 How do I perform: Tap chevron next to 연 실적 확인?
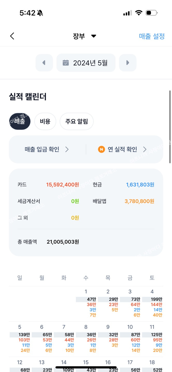coord(145,149)
